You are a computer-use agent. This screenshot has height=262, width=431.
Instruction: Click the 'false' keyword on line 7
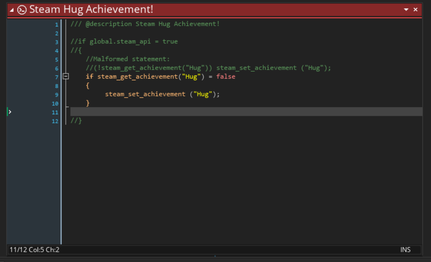[x=226, y=76]
